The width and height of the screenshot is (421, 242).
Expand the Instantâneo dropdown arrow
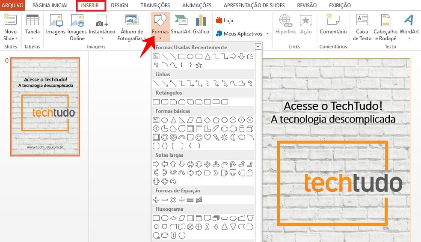tap(102, 38)
